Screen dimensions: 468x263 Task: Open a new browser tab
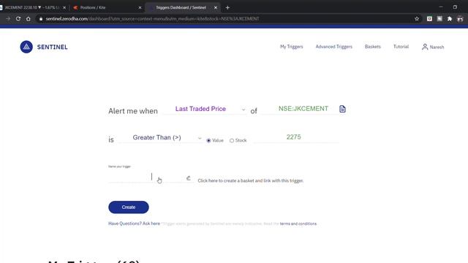[x=227, y=8]
